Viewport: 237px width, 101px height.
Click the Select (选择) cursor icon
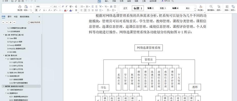[219, 7]
